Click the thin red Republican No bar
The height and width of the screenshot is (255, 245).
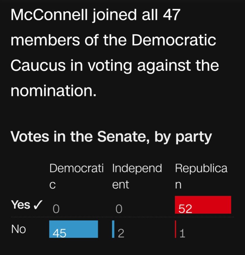click(175, 229)
